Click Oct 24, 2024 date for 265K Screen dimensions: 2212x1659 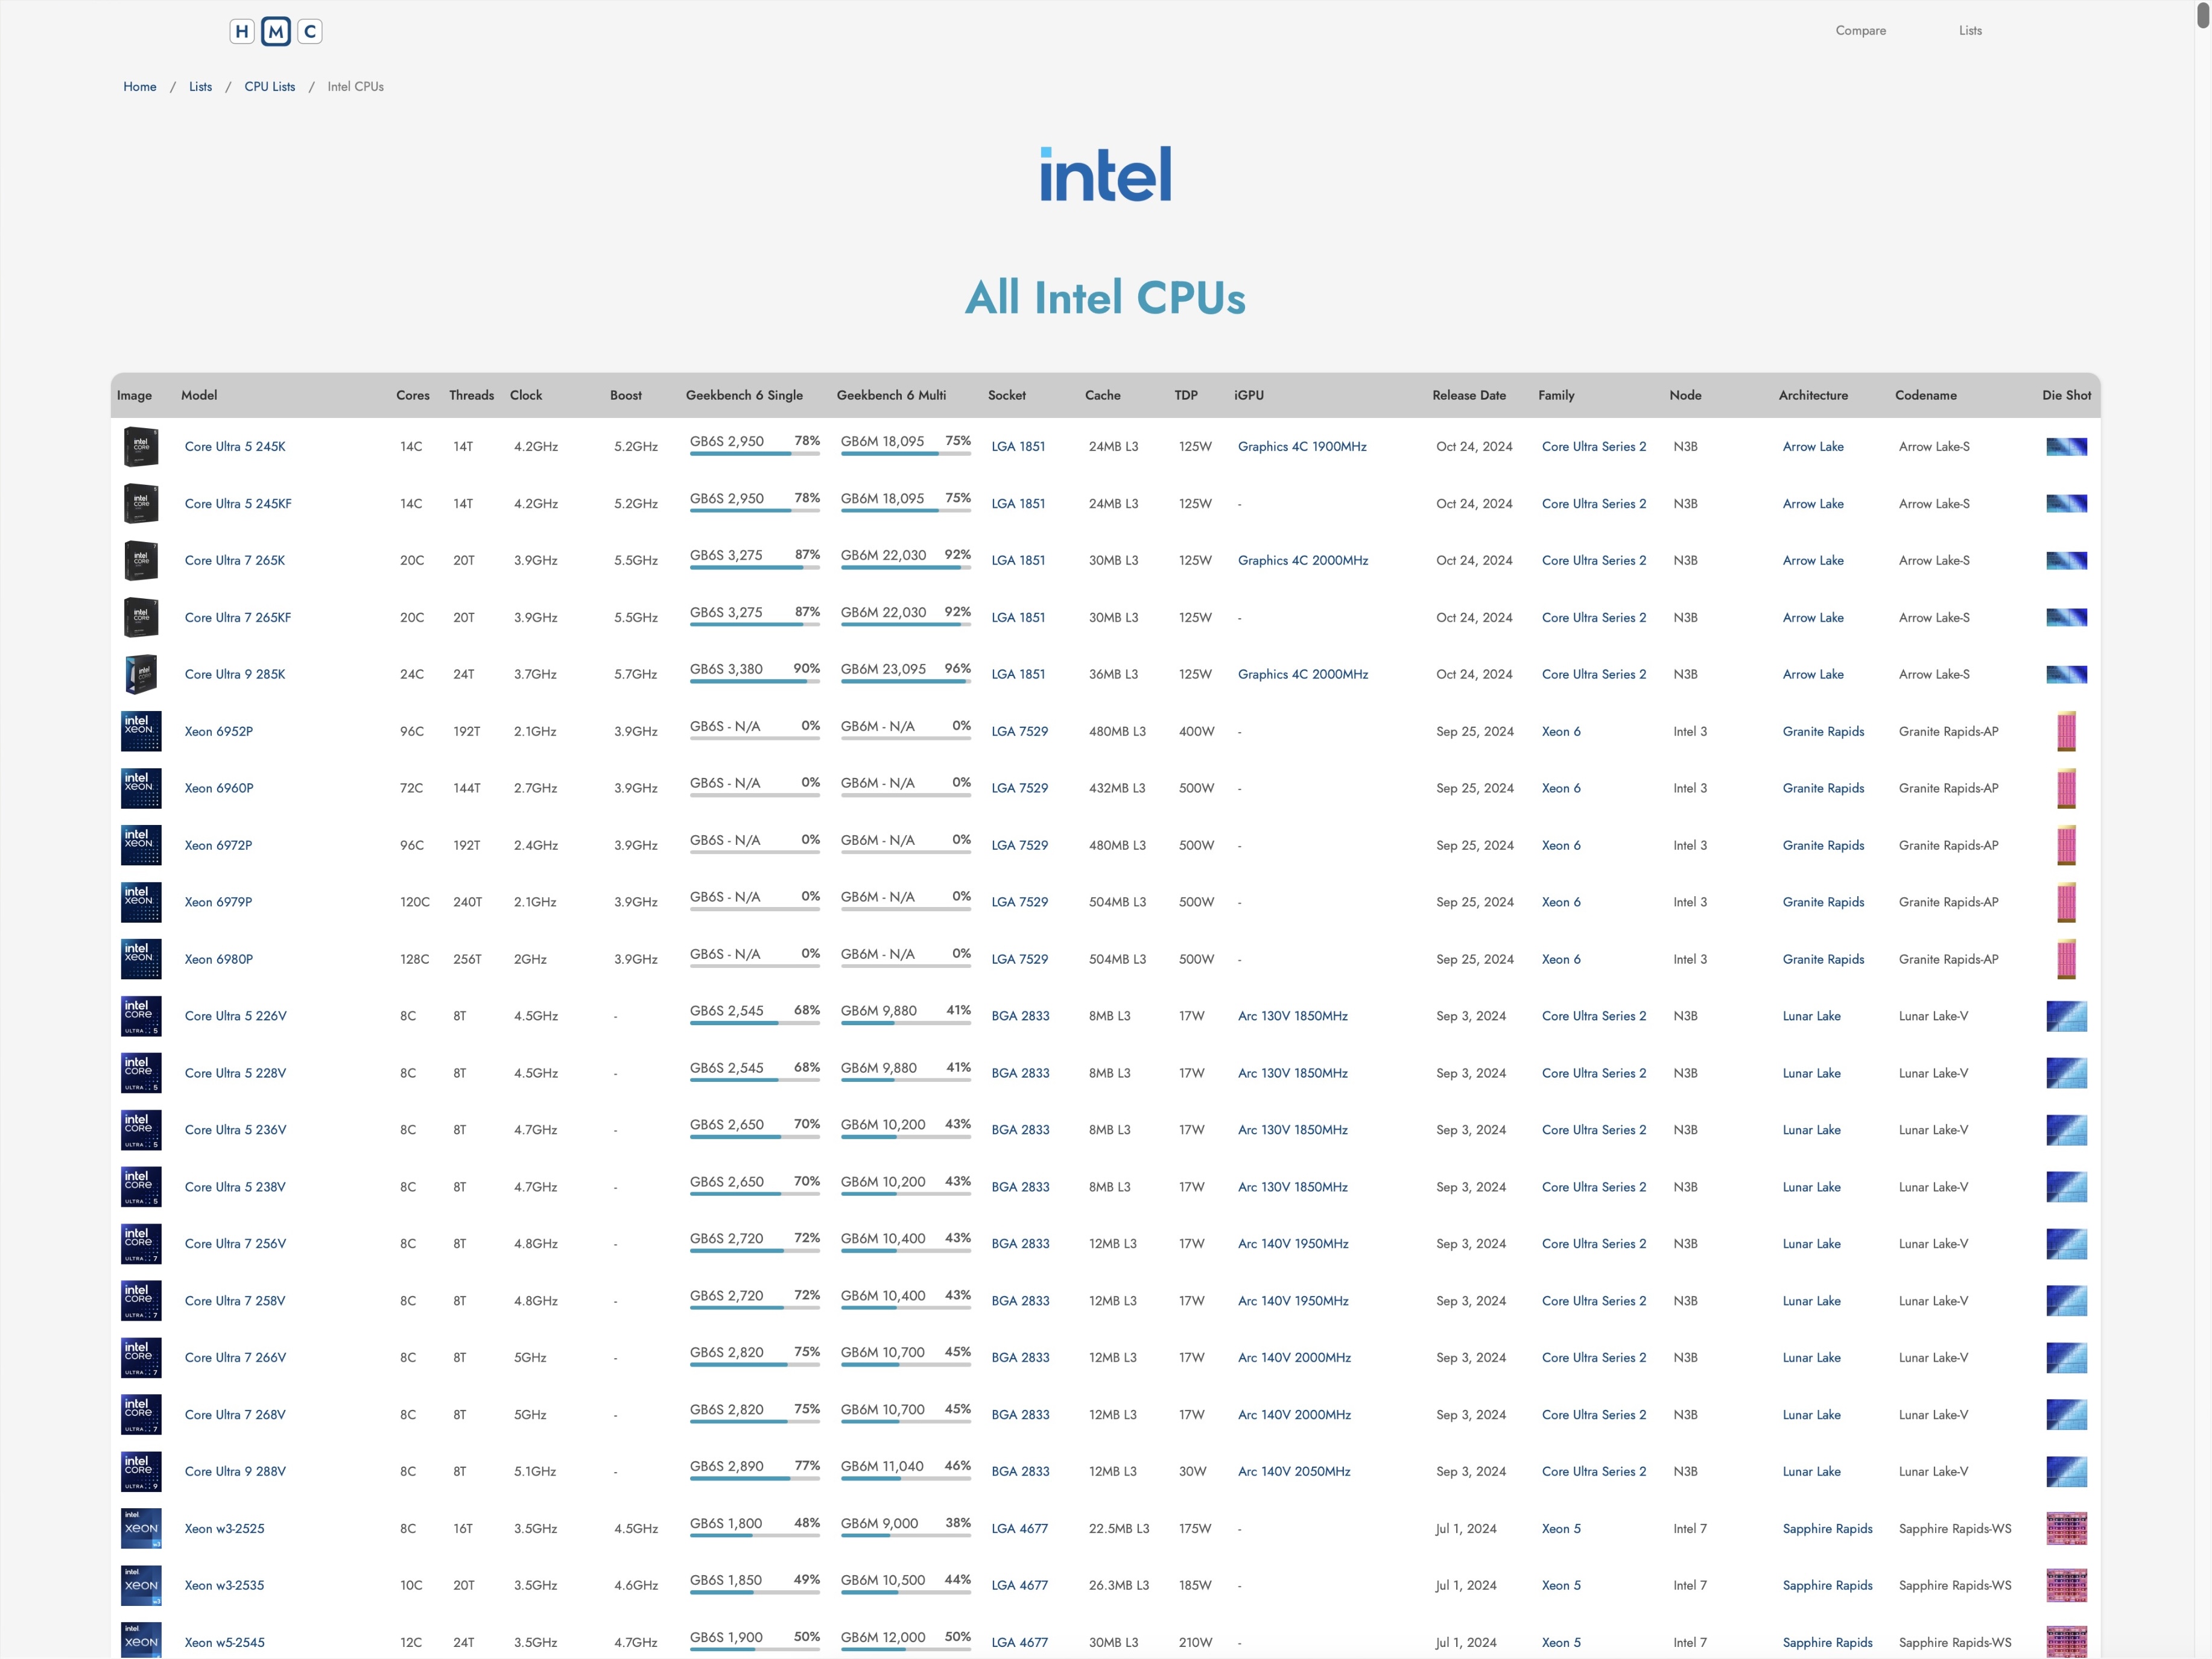point(1474,561)
